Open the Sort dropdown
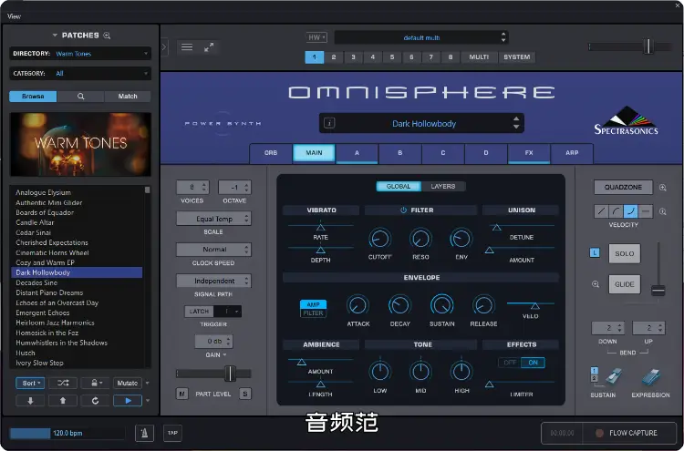This screenshot has height=451, width=684. 30,383
